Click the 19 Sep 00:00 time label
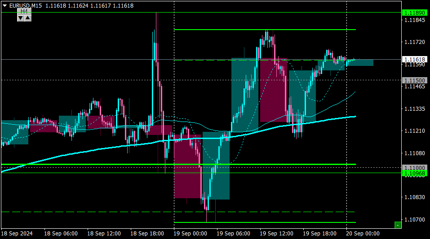The height and width of the screenshot is (239, 430). (x=191, y=234)
